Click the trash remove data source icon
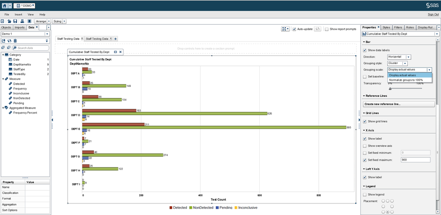Viewport: 441px width, 215px height. (x=15, y=41)
